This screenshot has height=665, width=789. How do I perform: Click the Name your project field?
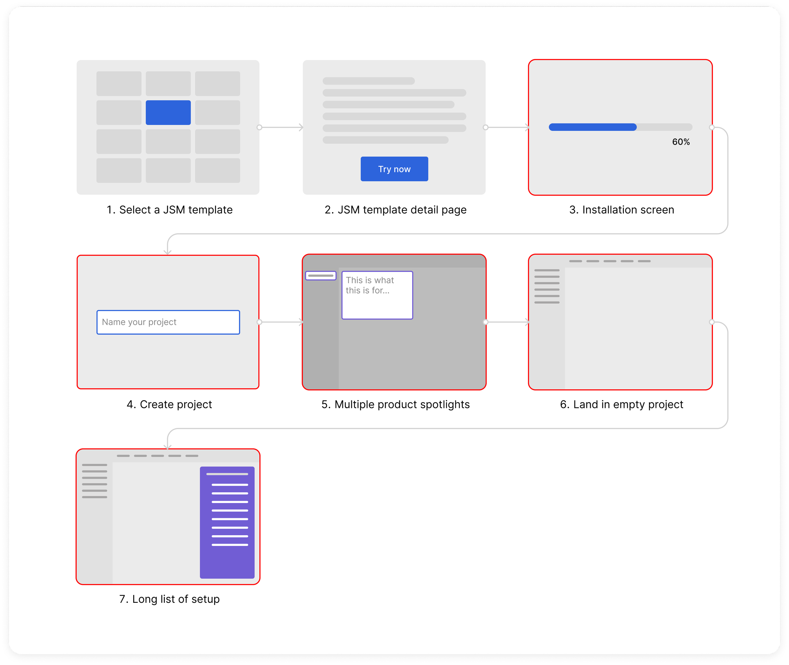pyautogui.click(x=168, y=322)
